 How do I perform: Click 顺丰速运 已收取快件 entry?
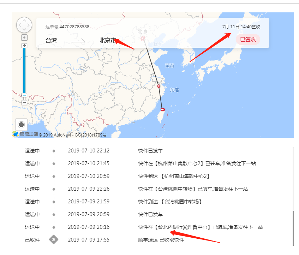(161, 240)
